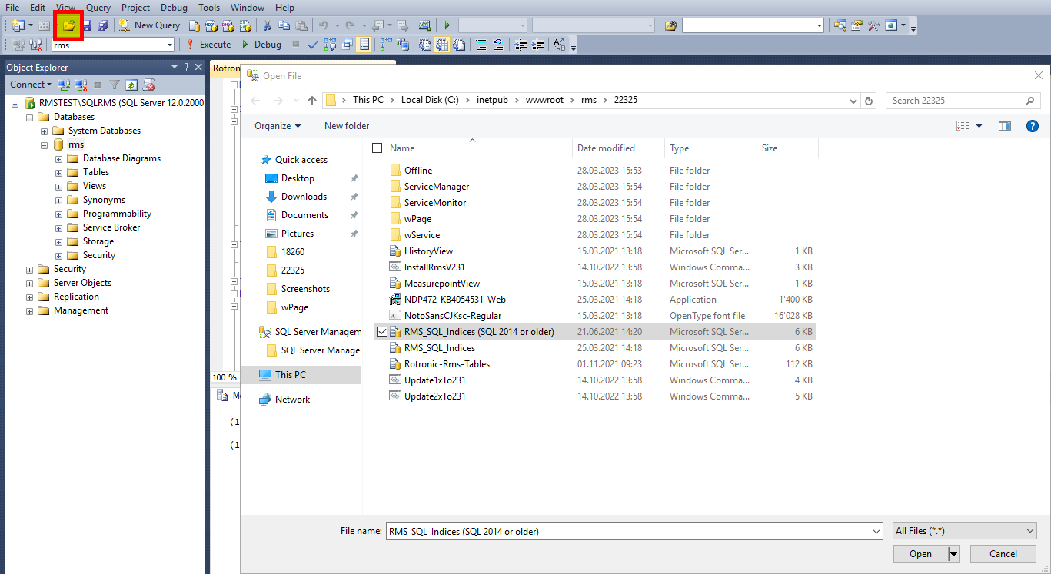
Task: Open the Window menu
Action: pyautogui.click(x=248, y=8)
